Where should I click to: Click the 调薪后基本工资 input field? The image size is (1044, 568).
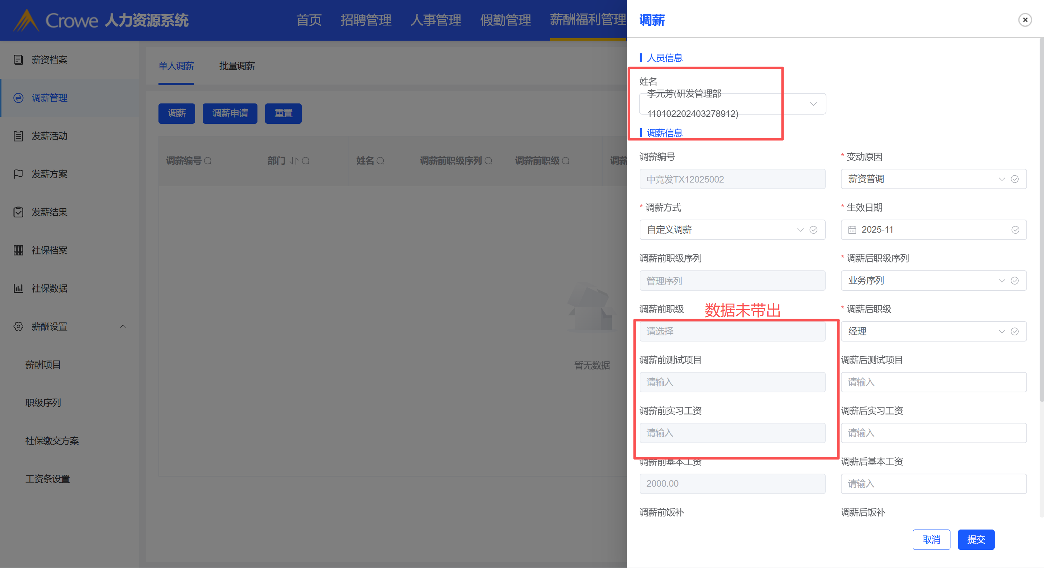pyautogui.click(x=933, y=483)
